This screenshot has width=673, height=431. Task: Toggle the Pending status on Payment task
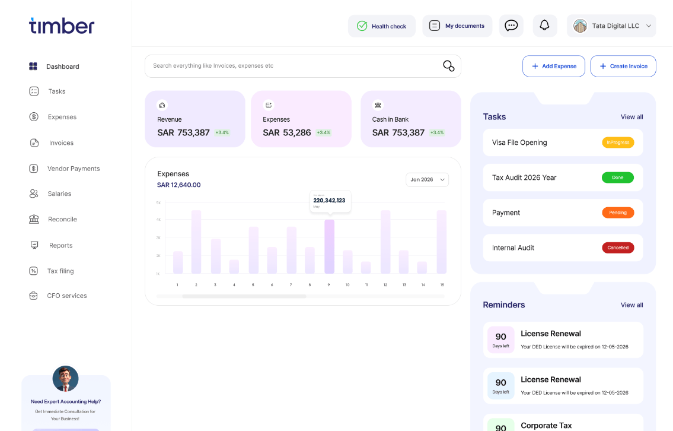[x=618, y=212]
